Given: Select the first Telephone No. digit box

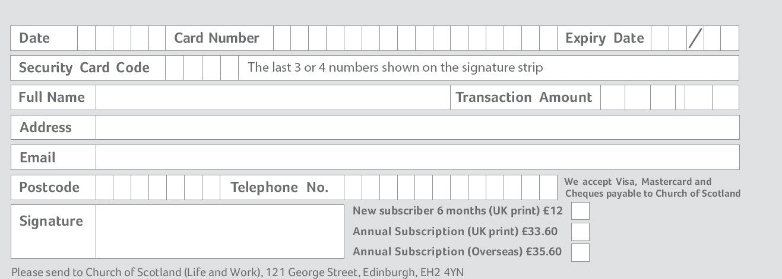Looking at the screenshot, I should (x=353, y=187).
